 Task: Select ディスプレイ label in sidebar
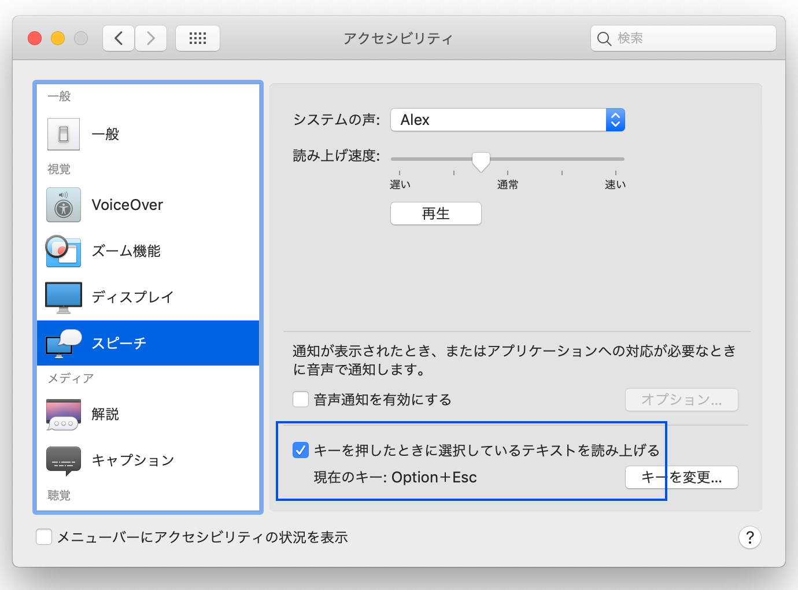[132, 297]
